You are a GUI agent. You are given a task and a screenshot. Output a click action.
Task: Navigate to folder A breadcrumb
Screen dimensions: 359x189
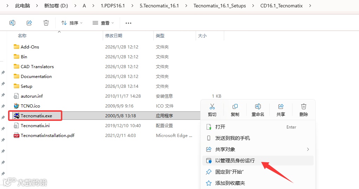coord(84,6)
